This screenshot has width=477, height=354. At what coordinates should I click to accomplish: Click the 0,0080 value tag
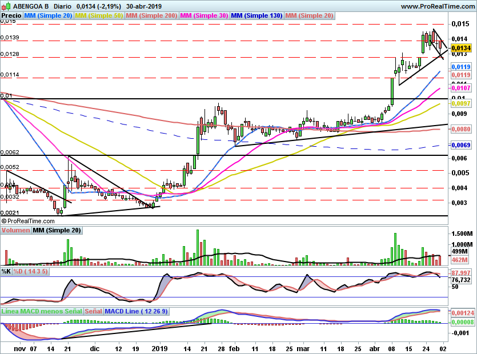click(461, 129)
